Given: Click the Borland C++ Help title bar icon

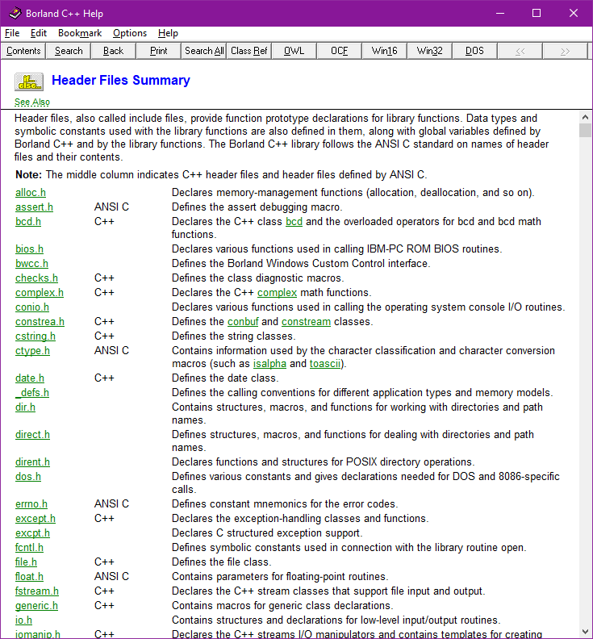Looking at the screenshot, I should (15, 13).
